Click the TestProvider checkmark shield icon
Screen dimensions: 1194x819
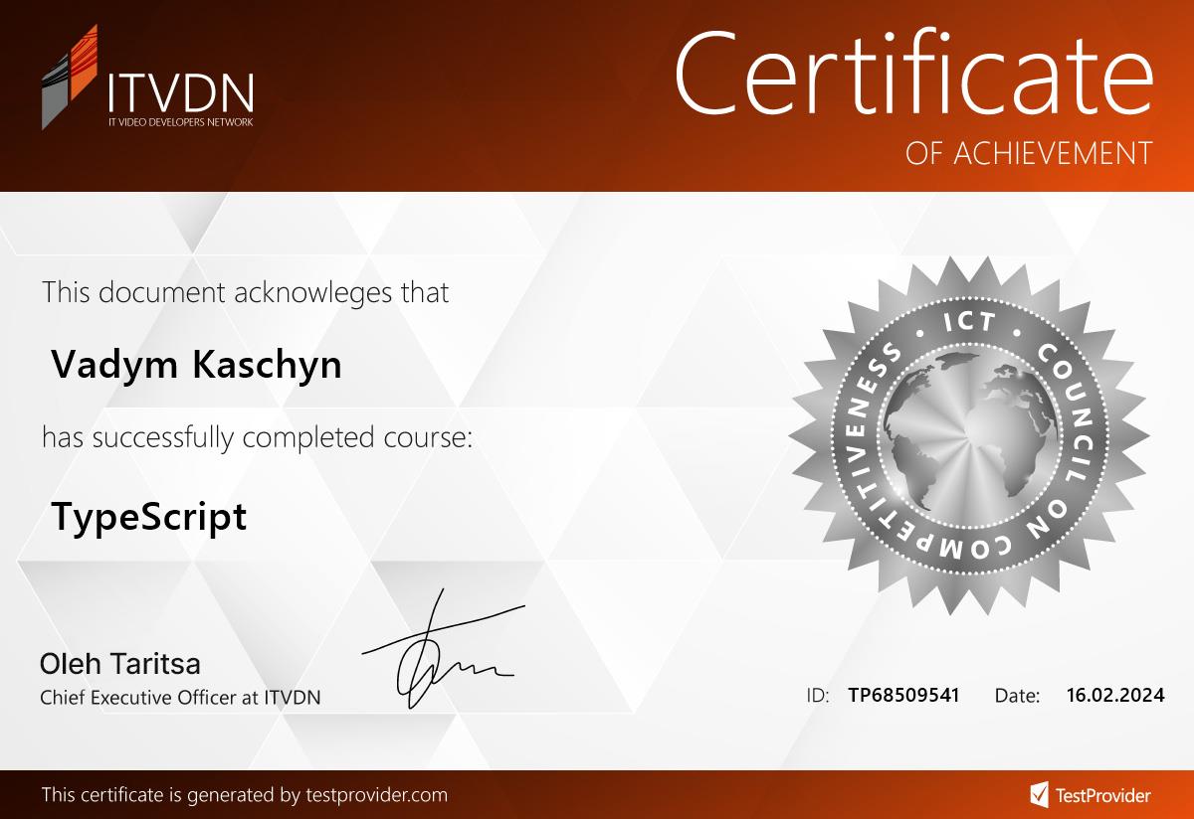(1039, 794)
